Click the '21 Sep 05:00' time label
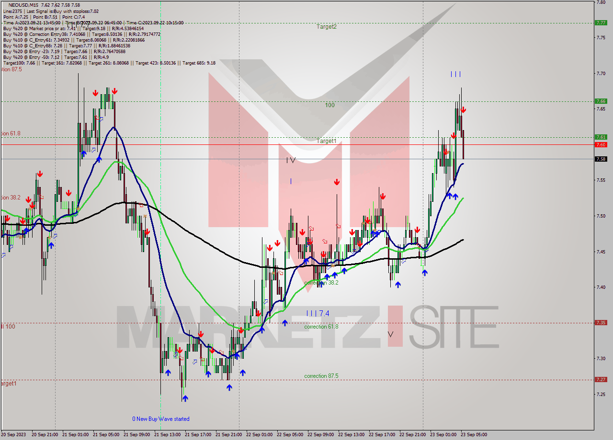 pyautogui.click(x=105, y=435)
